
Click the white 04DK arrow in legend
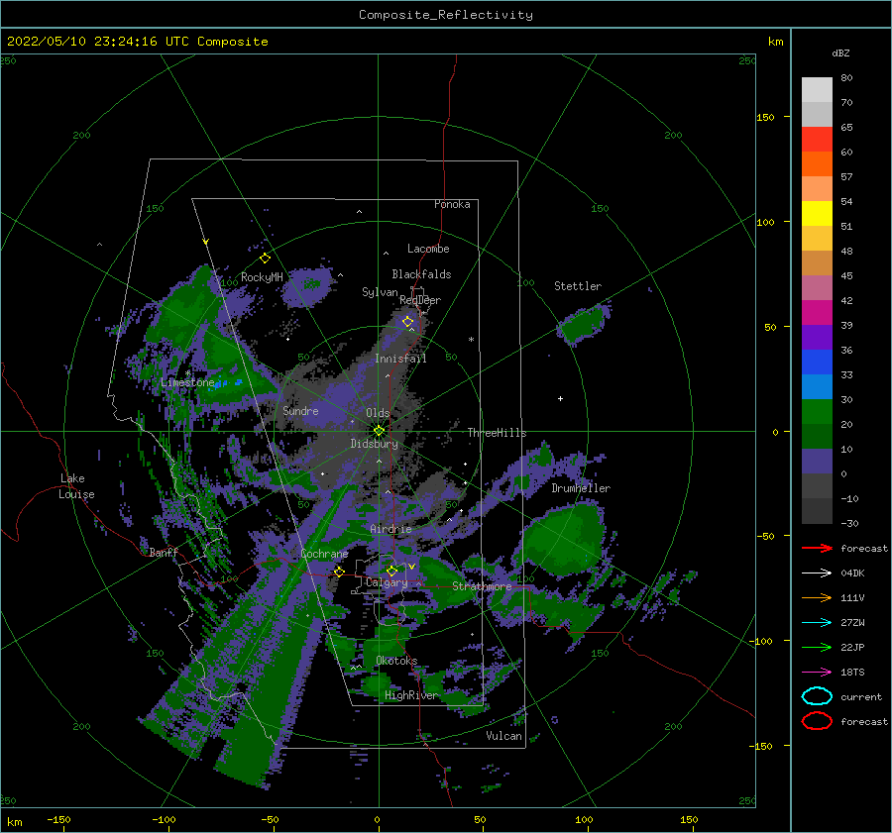pos(817,573)
